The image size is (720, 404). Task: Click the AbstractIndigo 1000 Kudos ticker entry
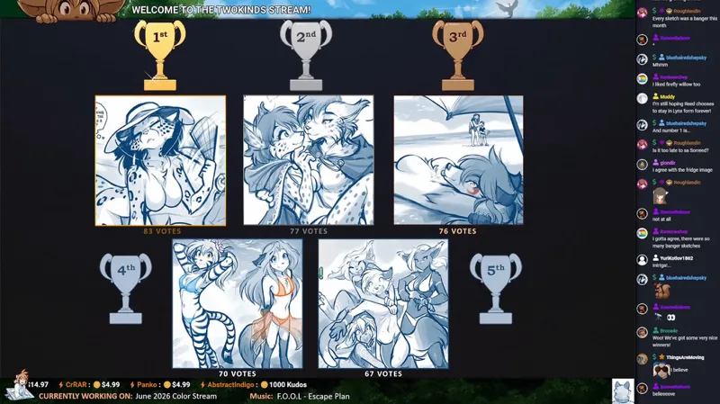tap(253, 385)
